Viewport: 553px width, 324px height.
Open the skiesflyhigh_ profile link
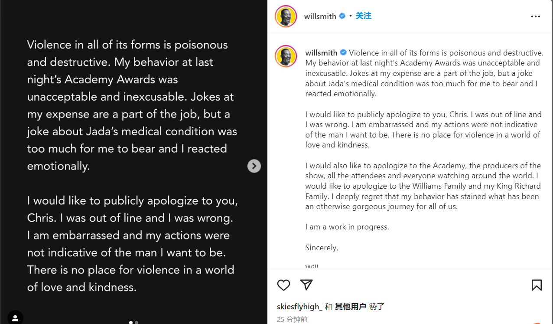(x=299, y=307)
